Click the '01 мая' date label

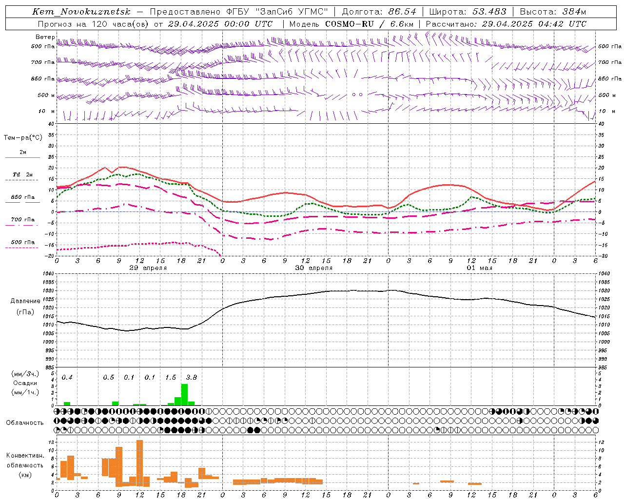point(479,268)
